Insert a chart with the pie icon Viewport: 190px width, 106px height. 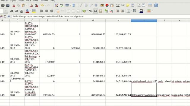tap(107, 5)
